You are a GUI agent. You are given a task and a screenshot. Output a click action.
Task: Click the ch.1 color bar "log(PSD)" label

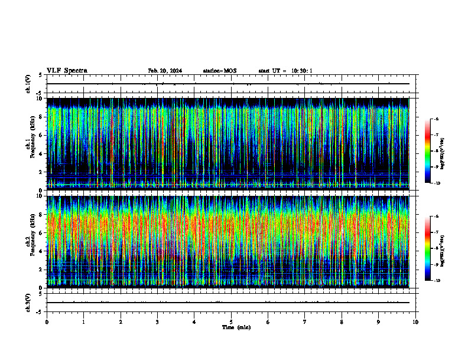(443, 154)
